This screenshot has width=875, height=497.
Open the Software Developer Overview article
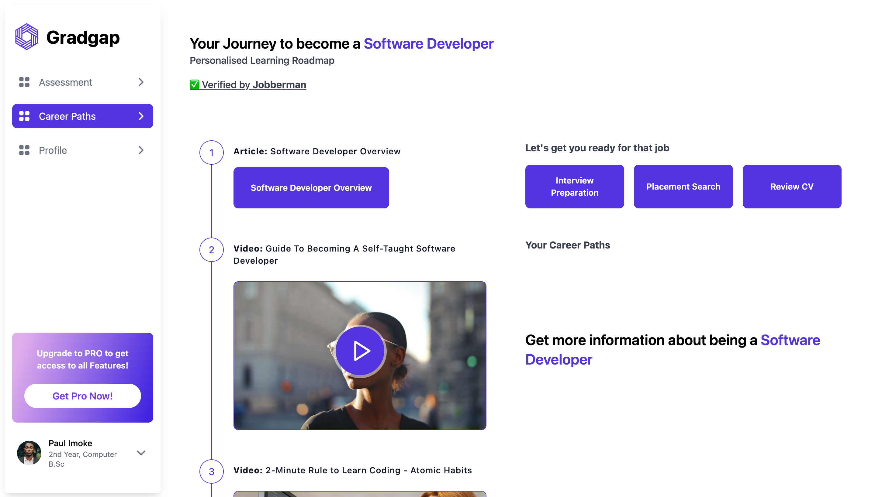[311, 188]
